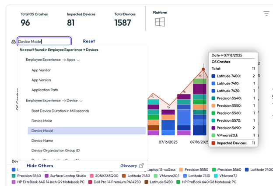Choose Device Make option
Image resolution: width=273 pixels, height=186 pixels.
click(42, 121)
